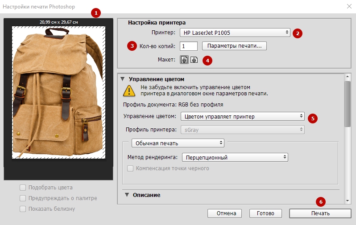The height and width of the screenshot is (225, 356).
Task: Click the "Отмена" button
Action: (224, 213)
